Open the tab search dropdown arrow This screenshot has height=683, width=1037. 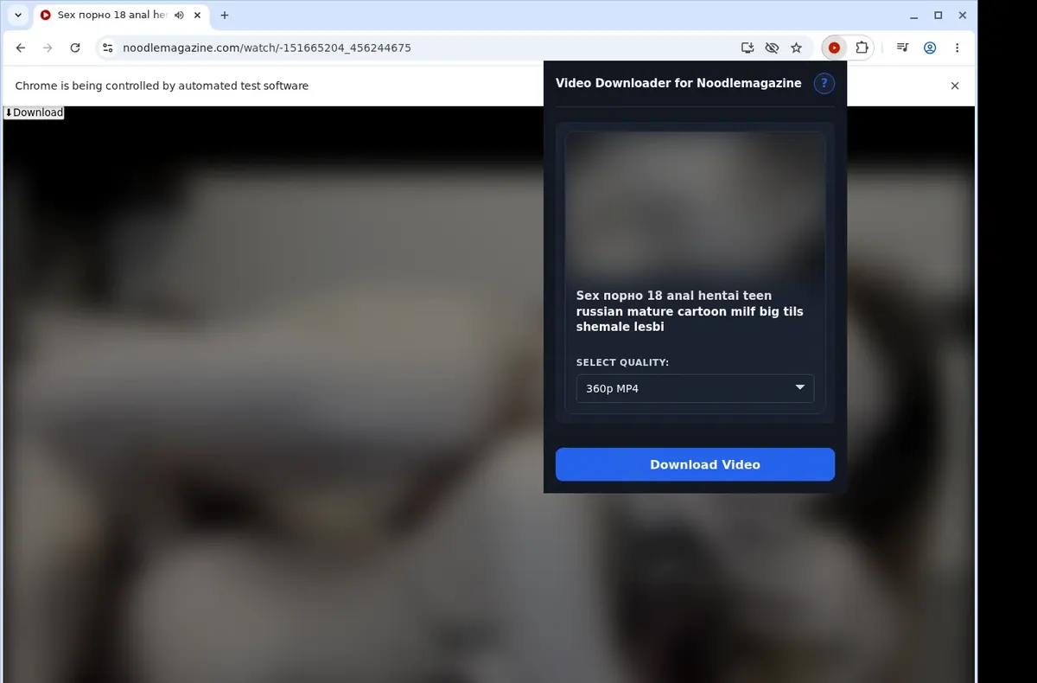(x=18, y=15)
